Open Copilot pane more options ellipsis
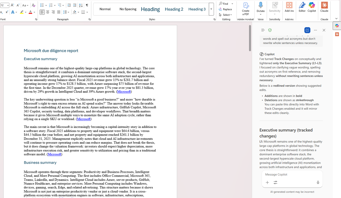341x198 pixels. pos(315,30)
